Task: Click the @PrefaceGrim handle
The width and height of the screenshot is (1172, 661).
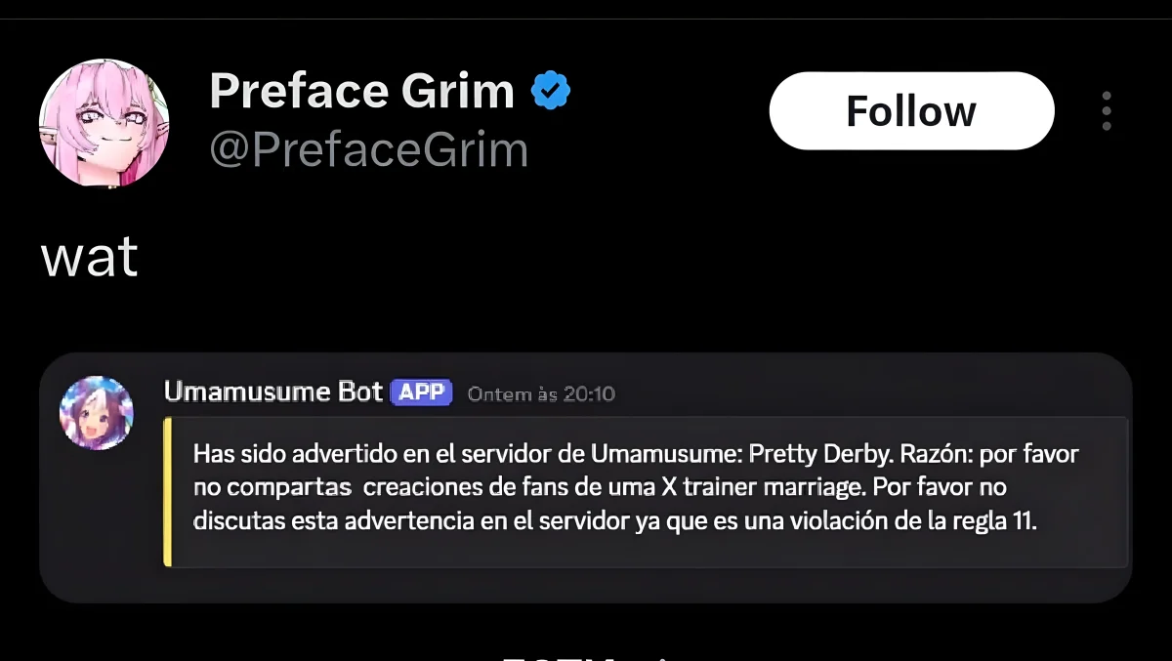Action: click(368, 150)
